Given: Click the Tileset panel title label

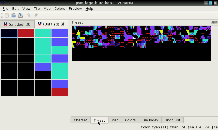Looking at the screenshot, I should tap(77, 22).
